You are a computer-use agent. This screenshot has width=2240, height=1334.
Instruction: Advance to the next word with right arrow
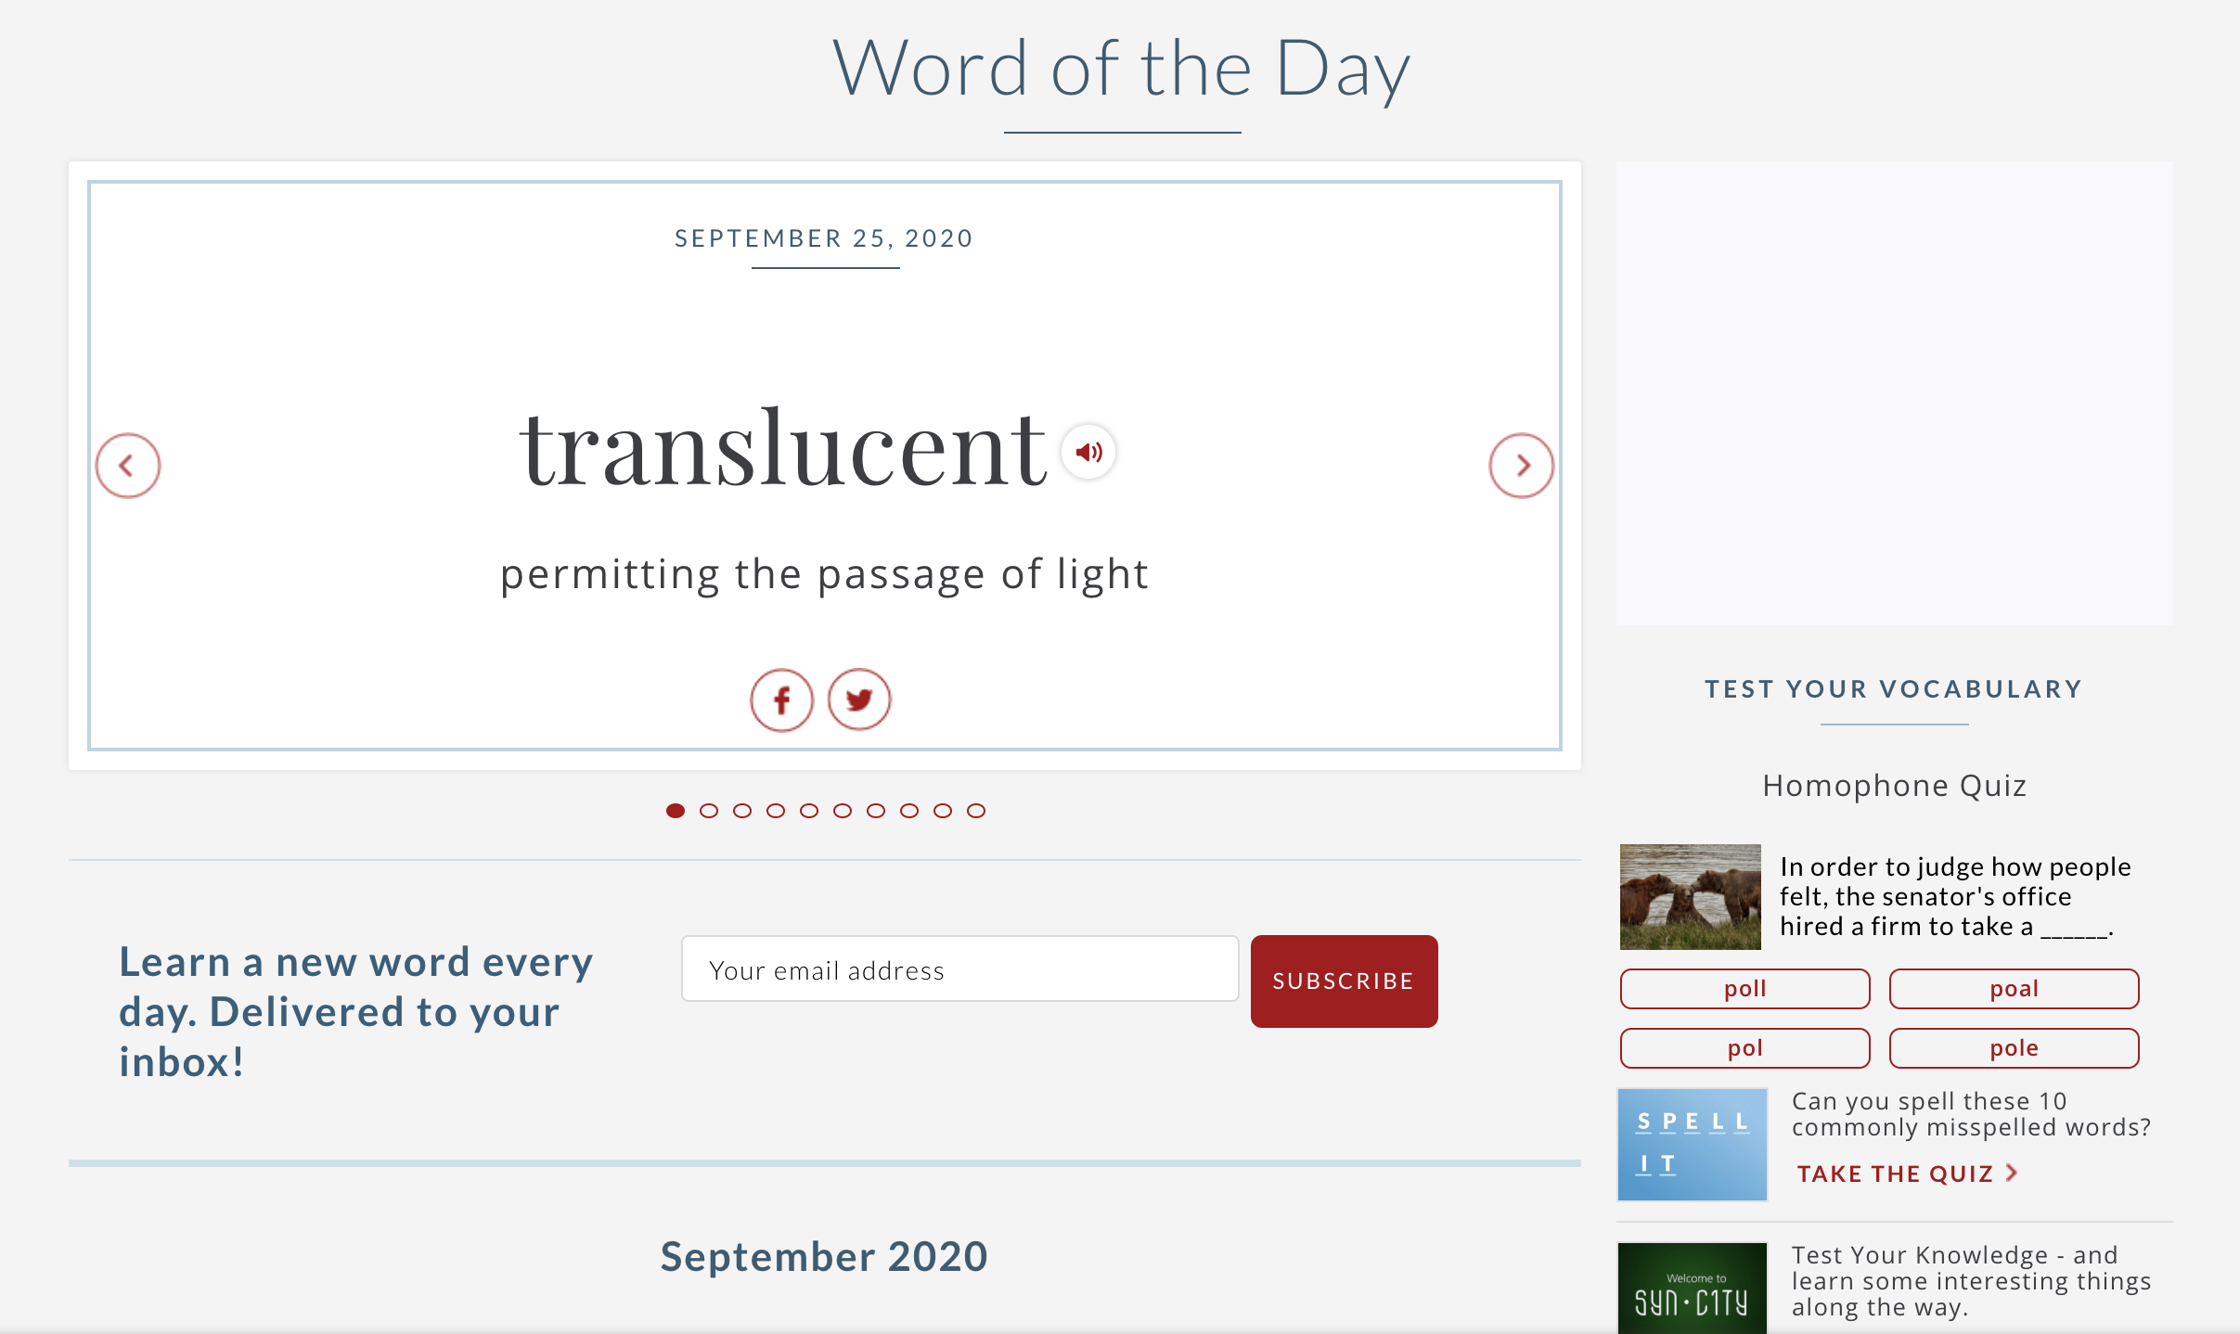pyautogui.click(x=1521, y=466)
